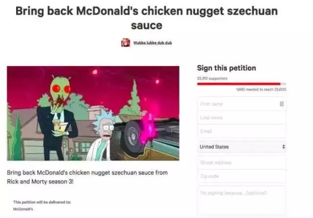
Task: Click the petition description paragraph text
Action: pos(87,177)
